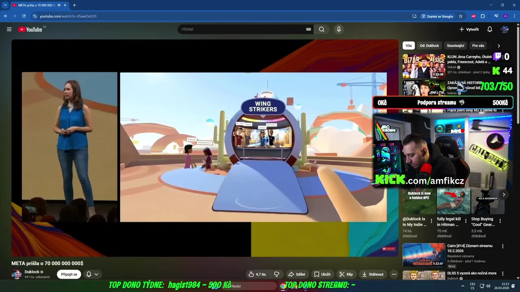
Task: Open 'fully legal kill in Hitman' short
Action: tap(453, 201)
